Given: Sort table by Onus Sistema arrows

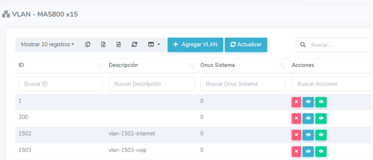Looking at the screenshot, I should (282, 65).
